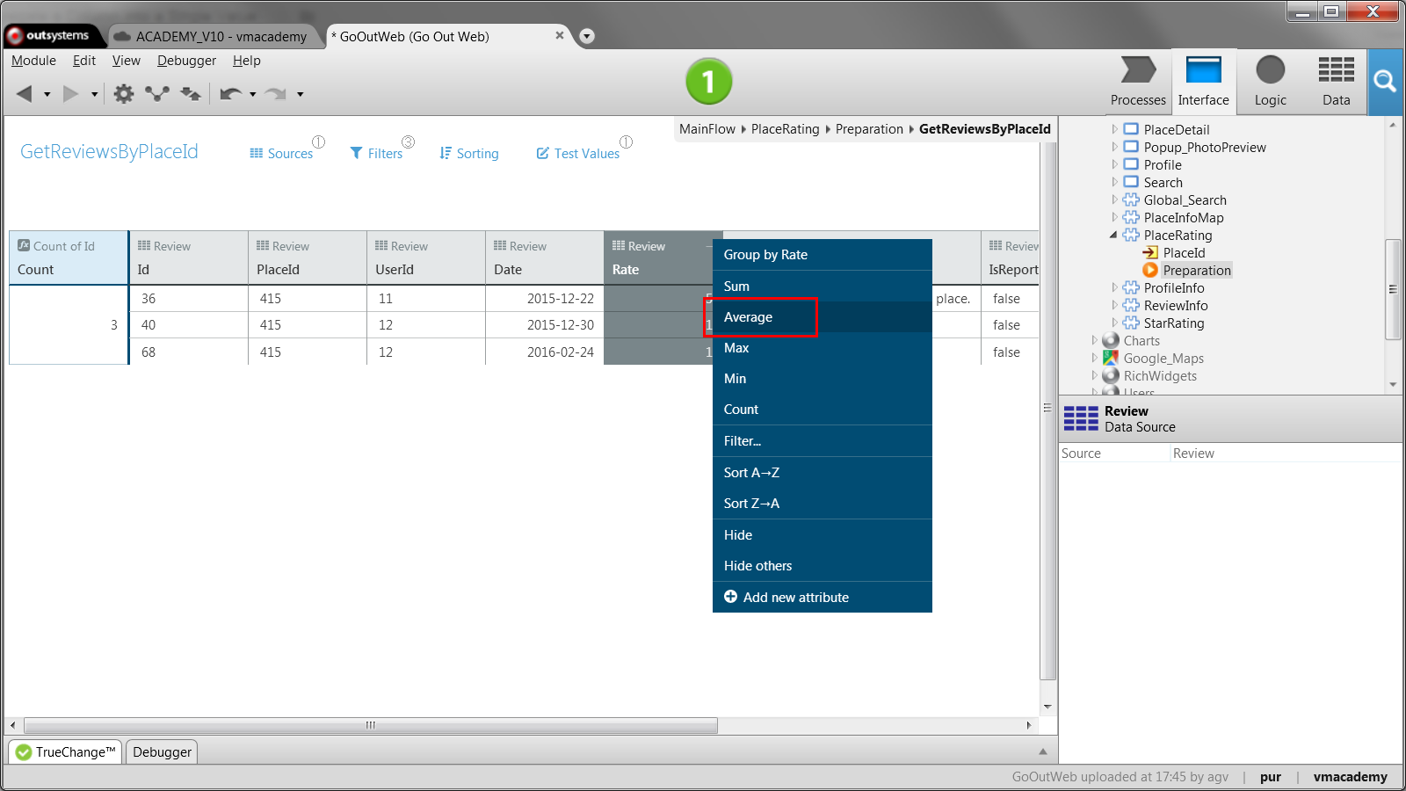Switch to the Logic layer
The image size is (1406, 791).
1270,82
